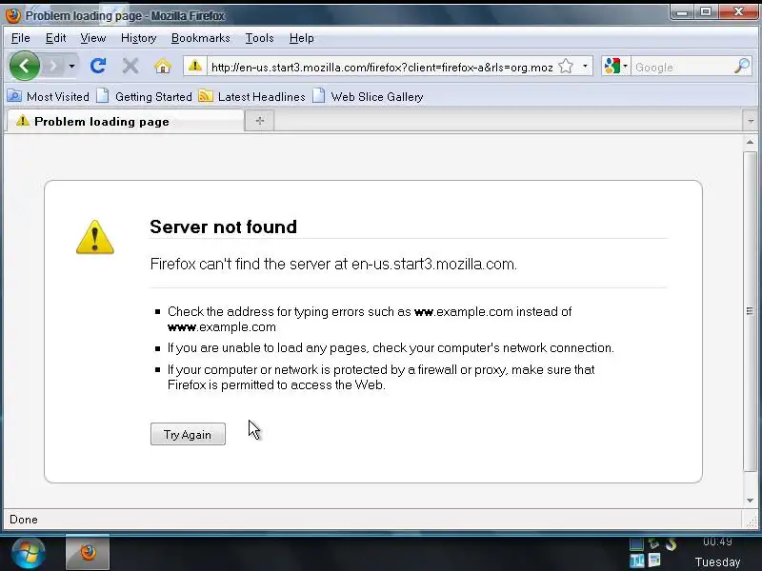Image resolution: width=762 pixels, height=571 pixels.
Task: Open Most Visited bookmarks folder
Action: click(x=49, y=97)
